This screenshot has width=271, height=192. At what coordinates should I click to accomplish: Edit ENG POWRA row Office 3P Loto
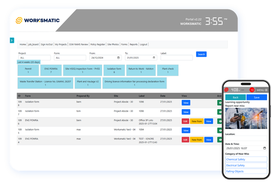(185, 121)
